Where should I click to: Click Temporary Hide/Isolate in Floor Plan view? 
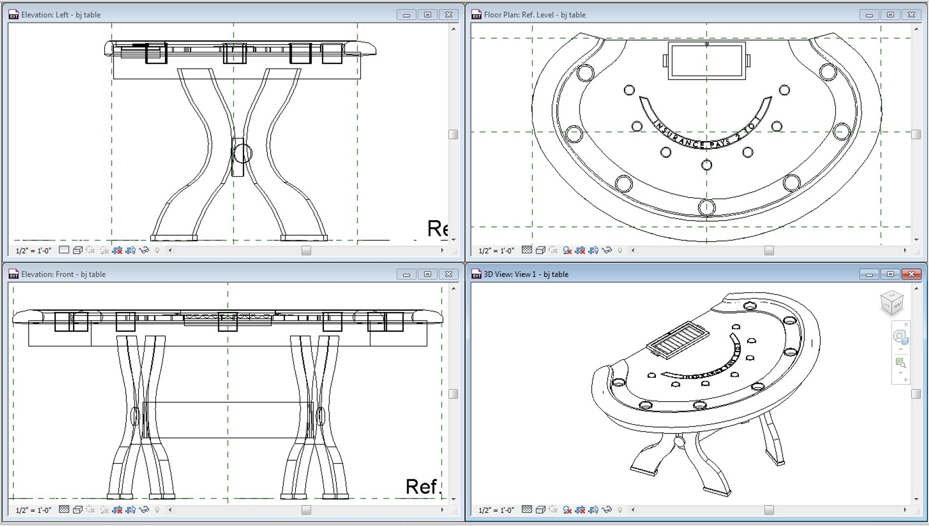(607, 250)
